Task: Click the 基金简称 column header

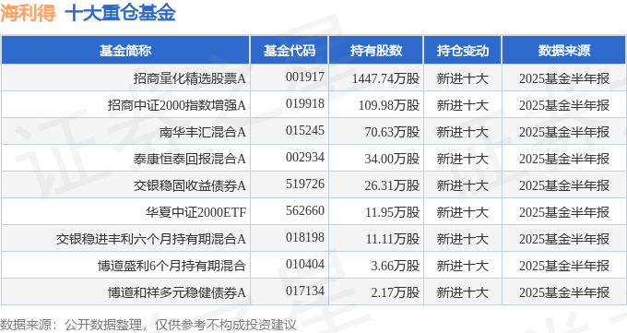Action: (x=125, y=51)
